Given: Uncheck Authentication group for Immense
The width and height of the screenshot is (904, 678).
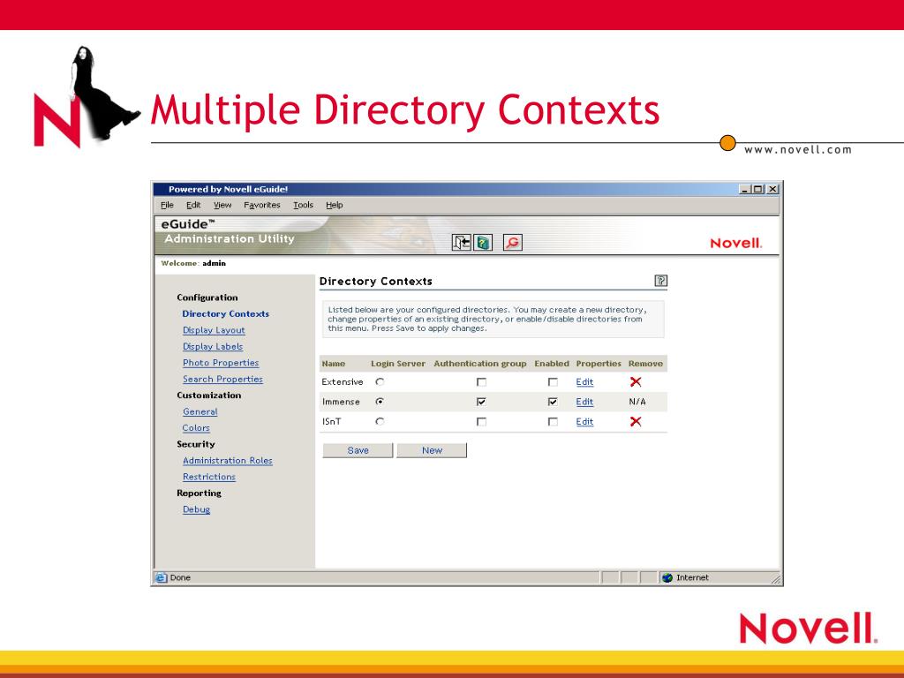Looking at the screenshot, I should [481, 402].
